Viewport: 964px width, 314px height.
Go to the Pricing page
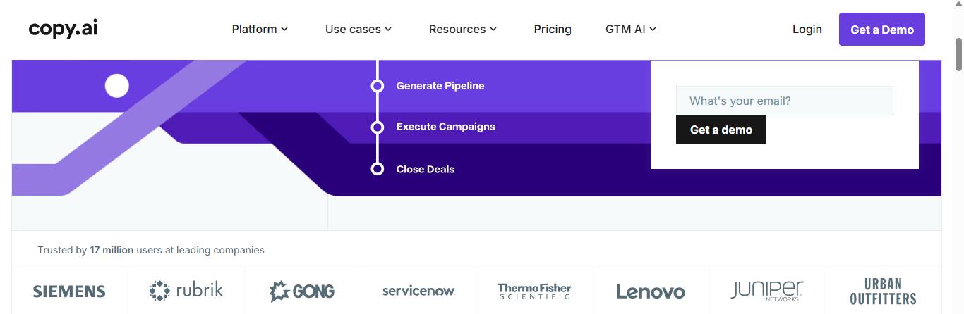553,29
